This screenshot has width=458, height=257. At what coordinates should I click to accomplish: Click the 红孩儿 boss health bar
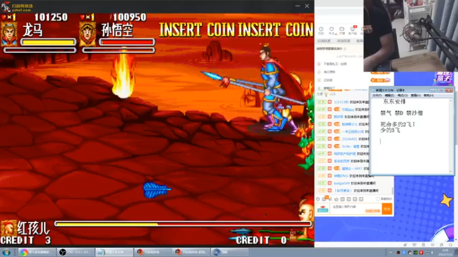click(183, 224)
